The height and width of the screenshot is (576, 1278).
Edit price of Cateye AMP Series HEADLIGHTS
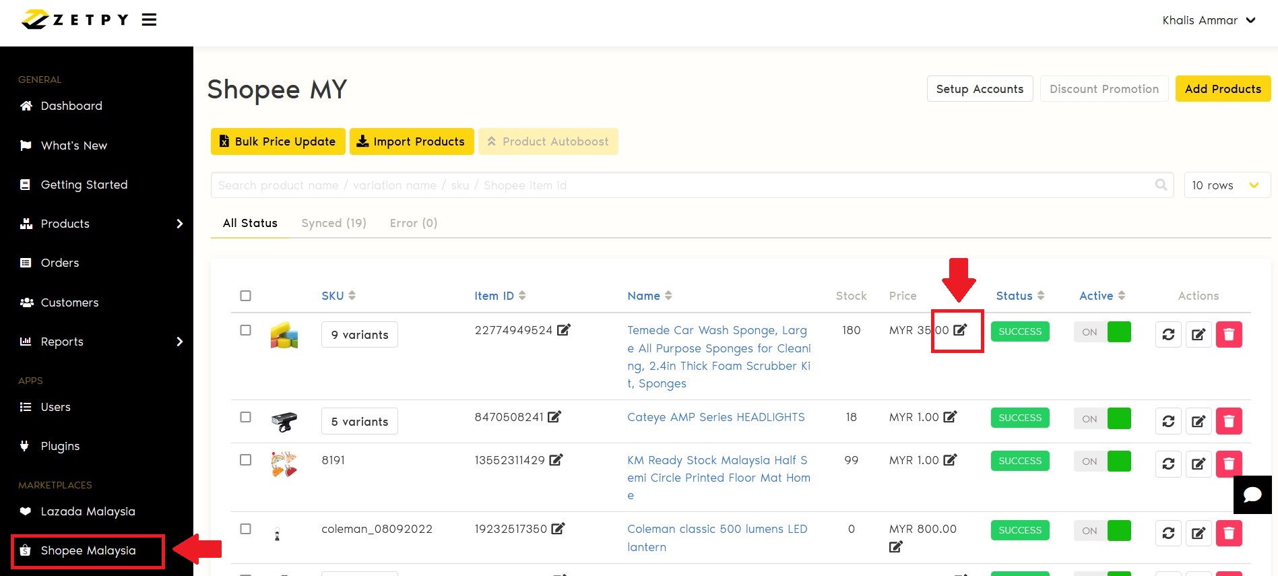pos(950,417)
